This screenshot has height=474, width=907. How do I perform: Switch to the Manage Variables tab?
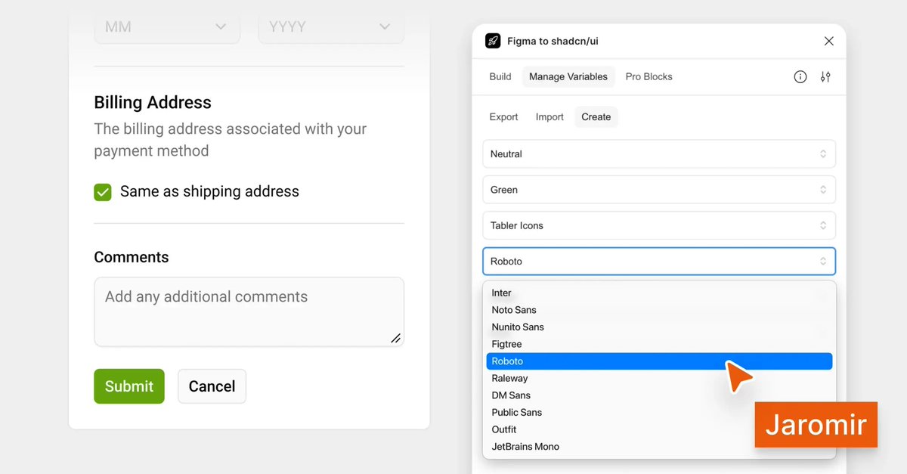568,76
